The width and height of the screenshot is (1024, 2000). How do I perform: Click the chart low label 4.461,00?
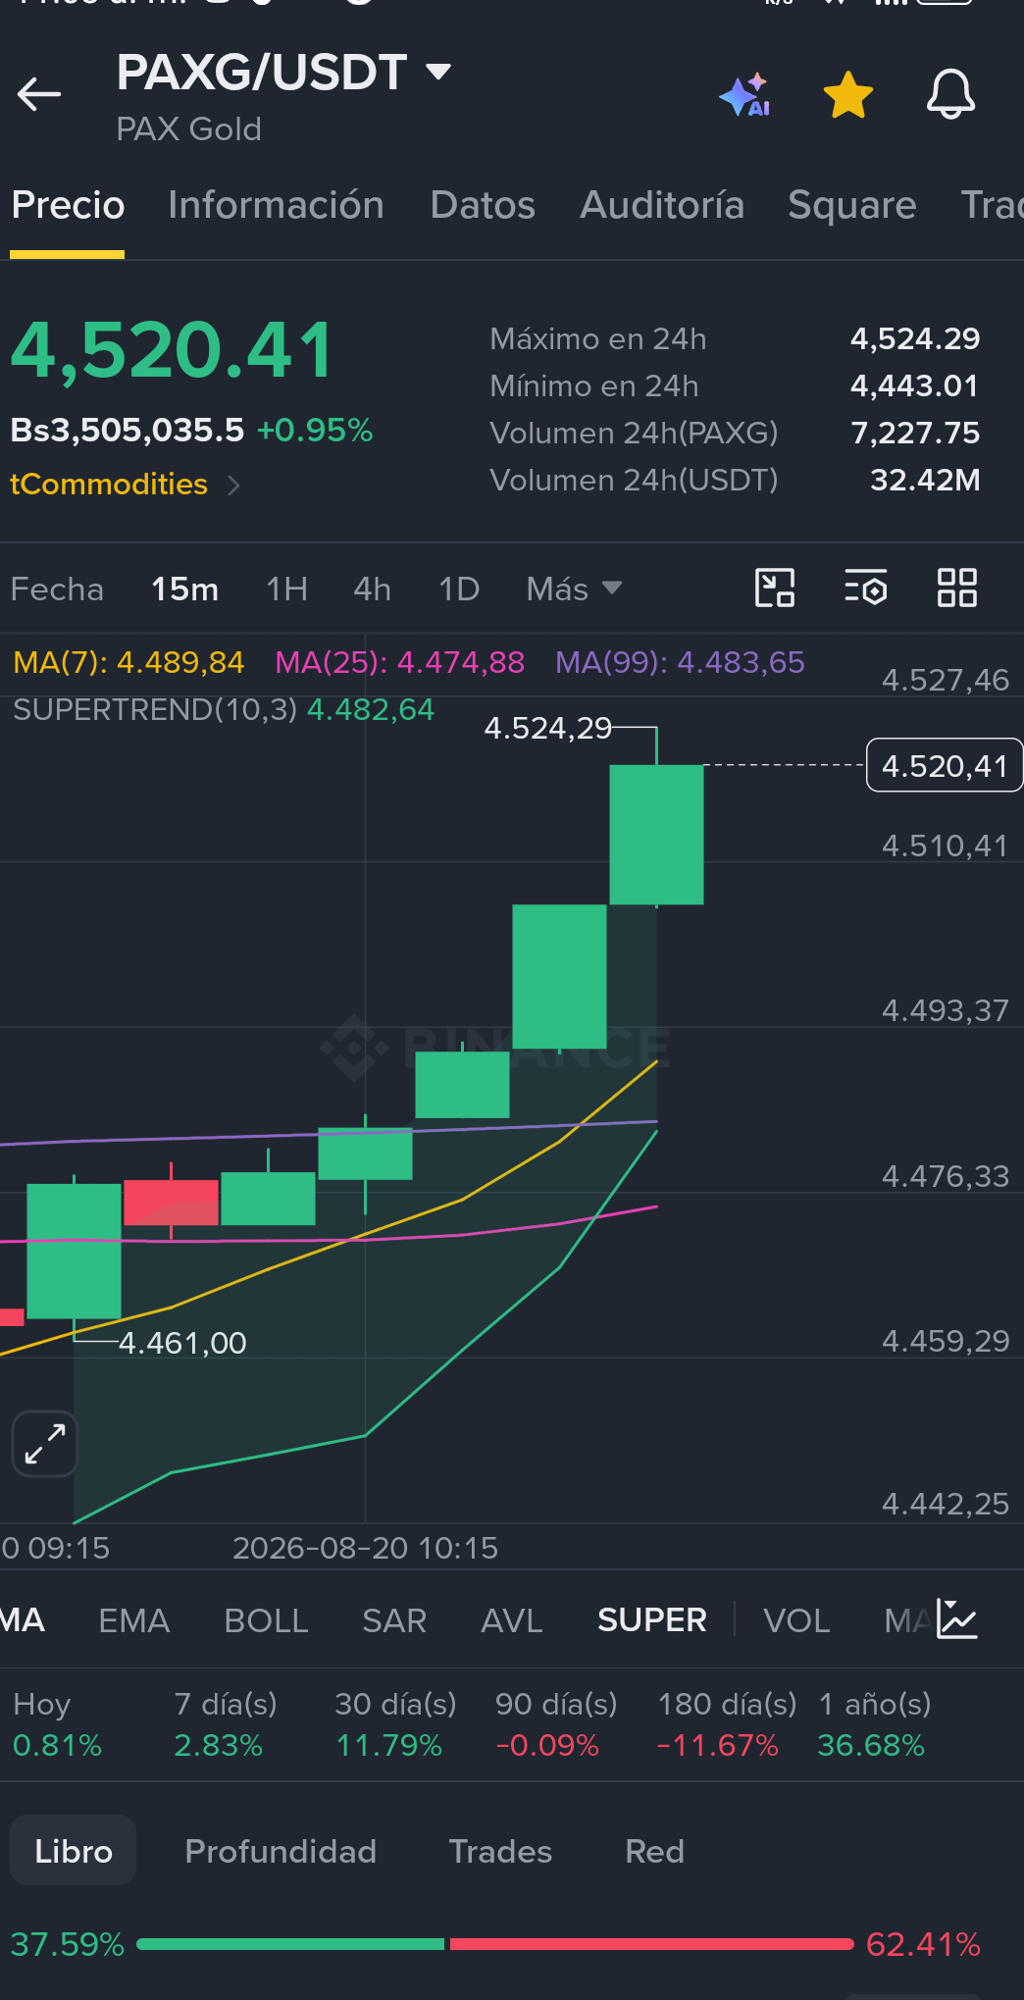pos(182,1343)
